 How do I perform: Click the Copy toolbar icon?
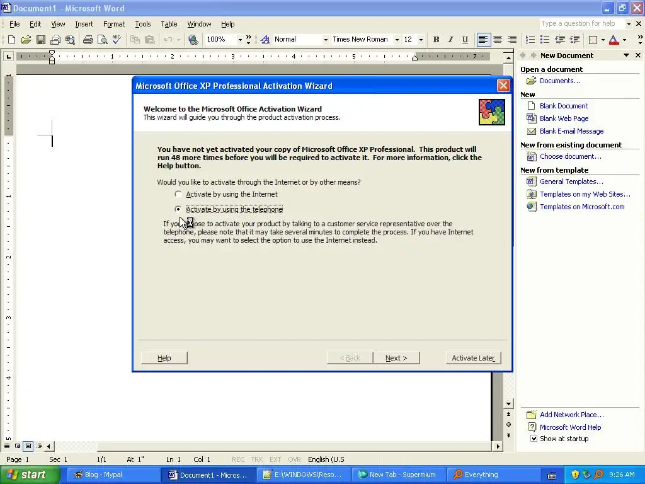135,40
